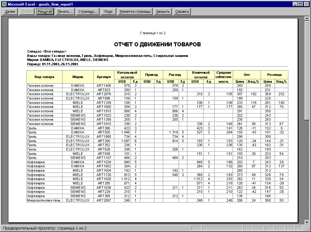Click the Период: 01.11.2003..26.11.2003 line
Screen dimensions: 311x232
pos(53,64)
